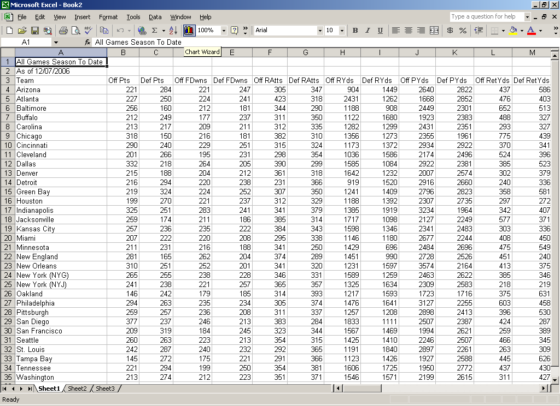Click the formula bar text field
This screenshot has height=406, width=560.
(x=325, y=43)
